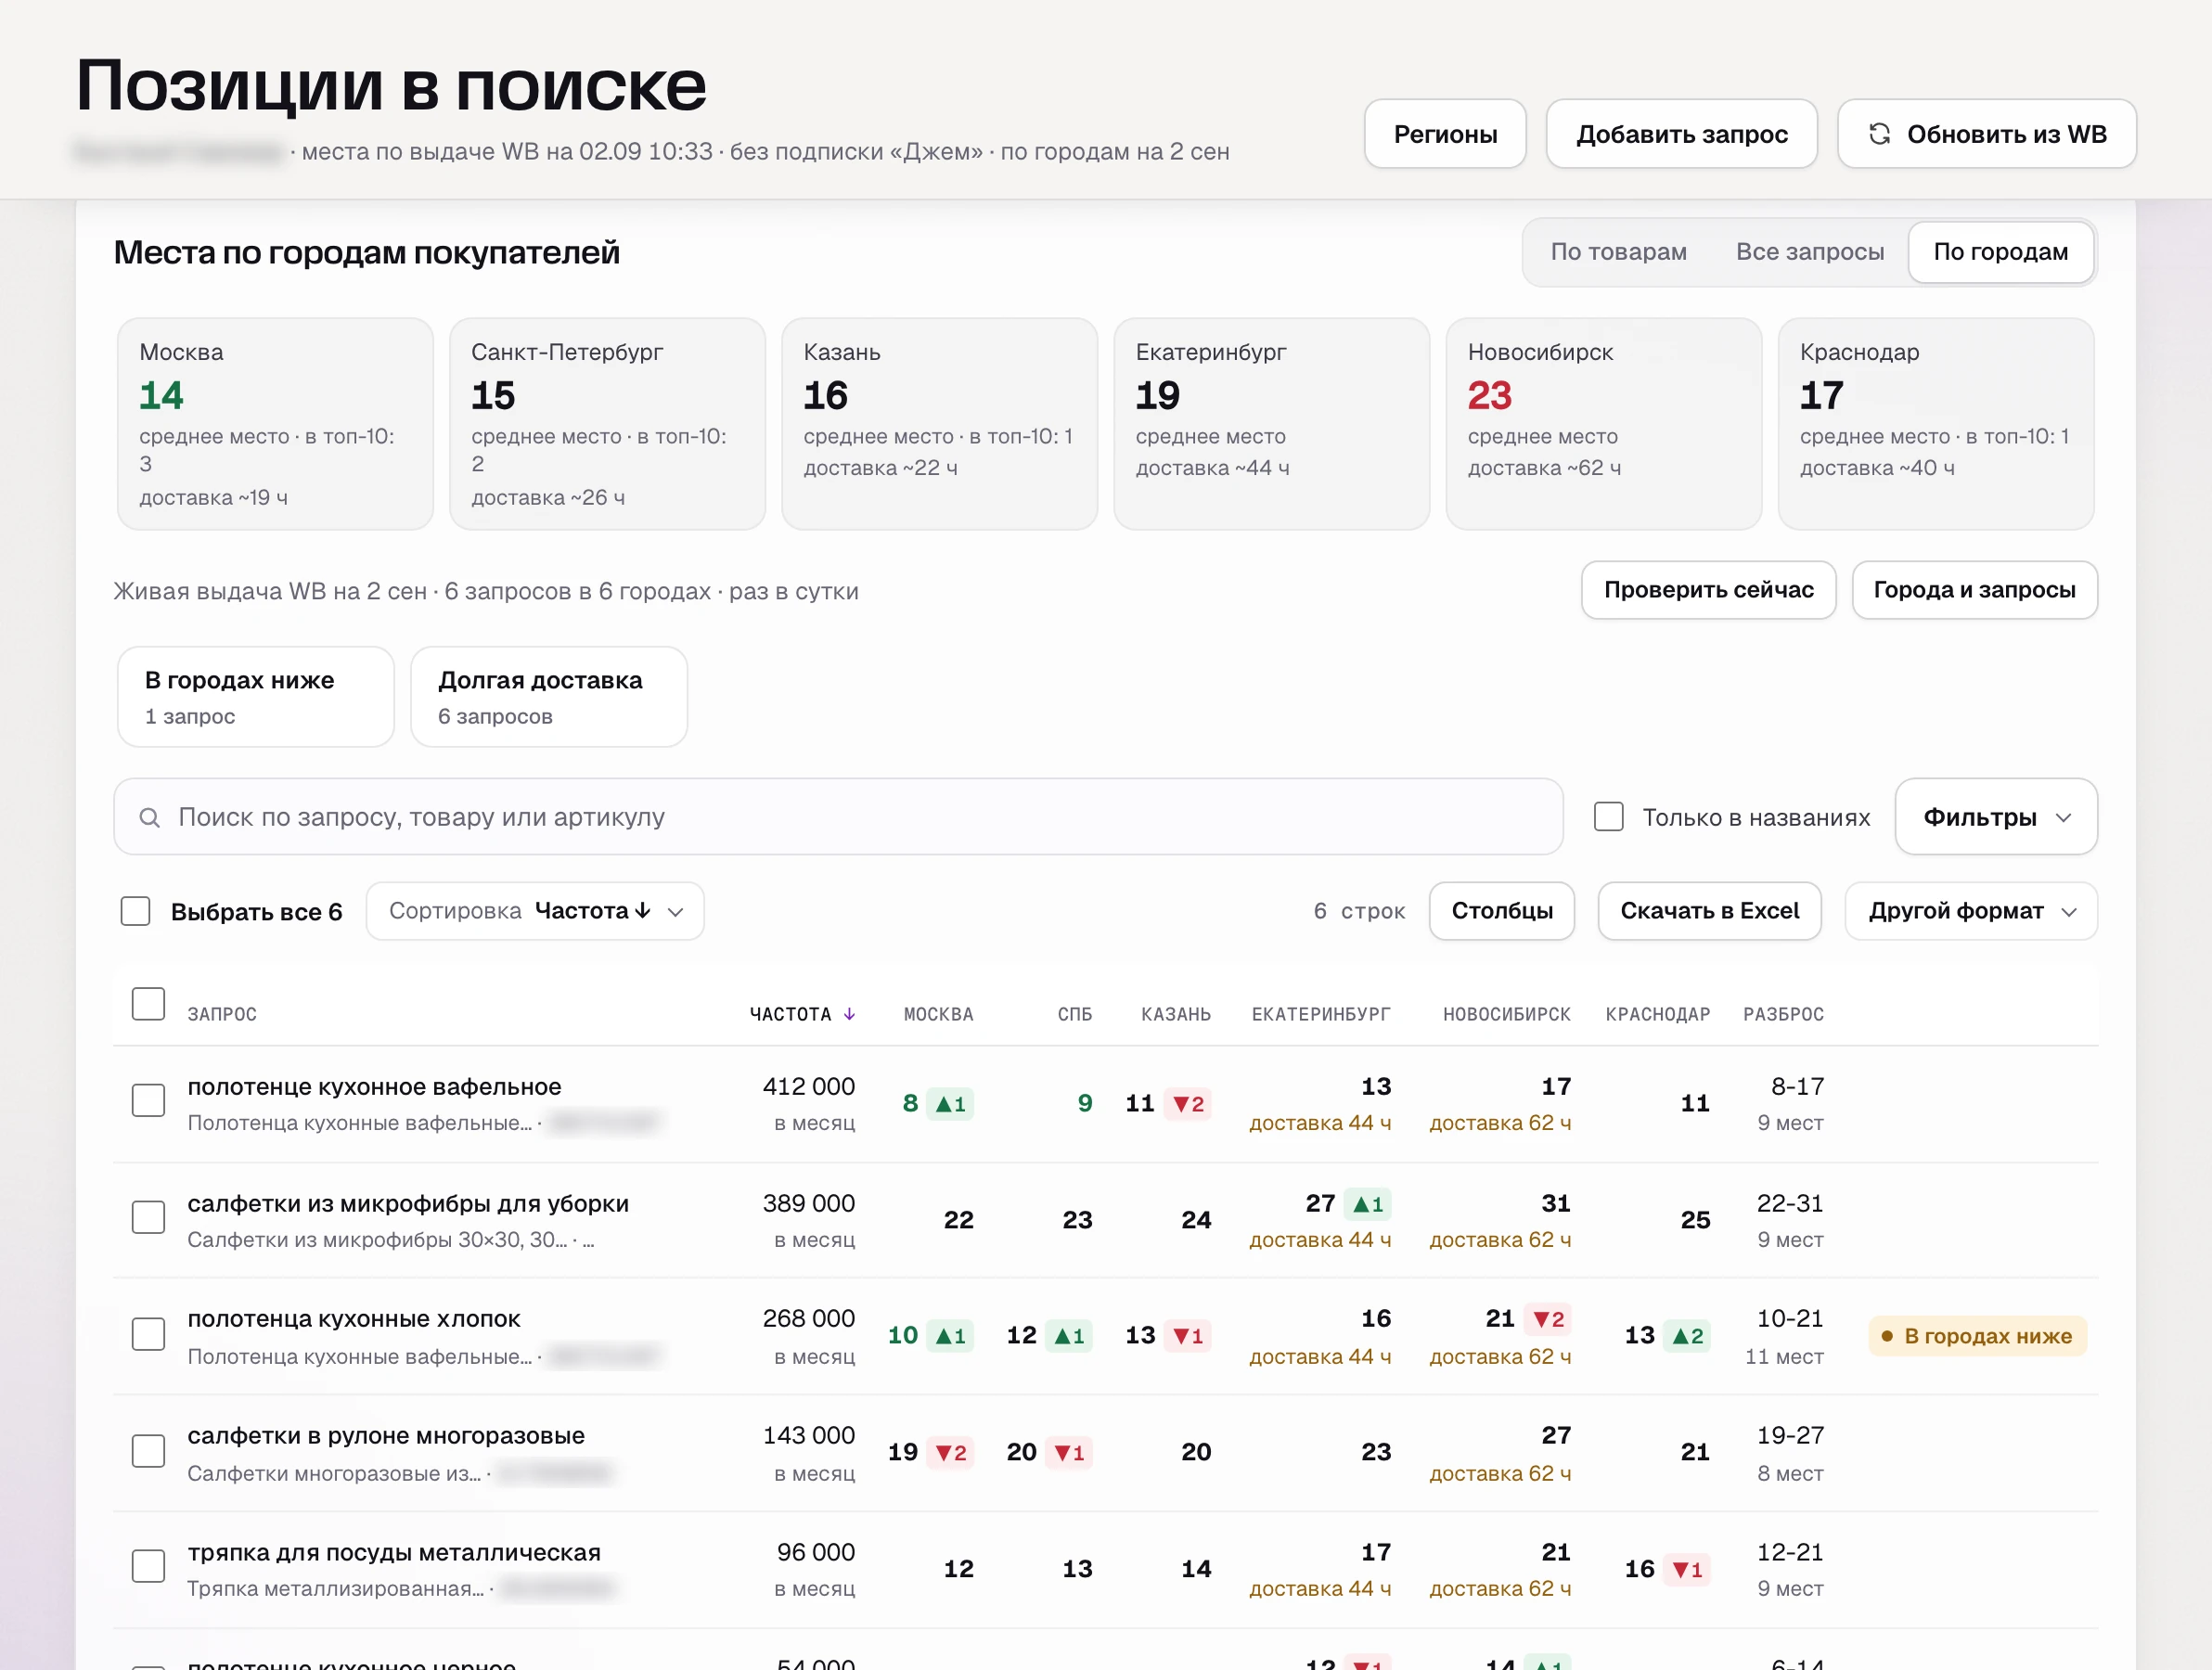Screen dimensions: 2212x1670
Task: Click Скачать в Excel button
Action: (x=1709, y=911)
